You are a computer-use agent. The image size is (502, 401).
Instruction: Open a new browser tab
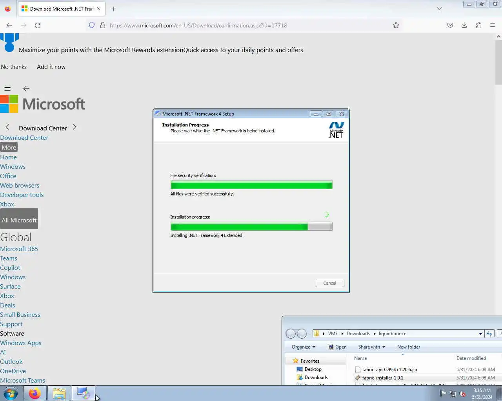(114, 9)
